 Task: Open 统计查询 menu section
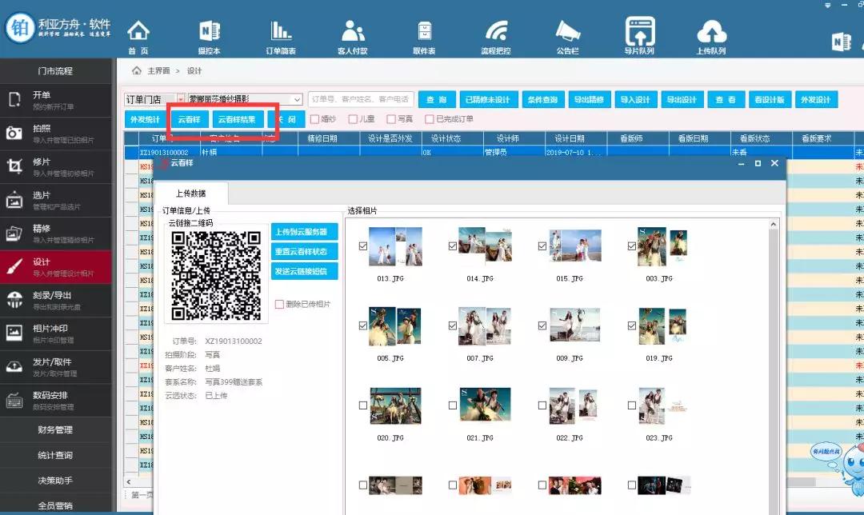point(55,456)
